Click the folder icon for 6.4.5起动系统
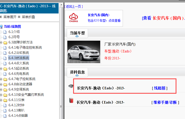Image resolution: width=185 pixels, height=119 pixels. click(5, 69)
